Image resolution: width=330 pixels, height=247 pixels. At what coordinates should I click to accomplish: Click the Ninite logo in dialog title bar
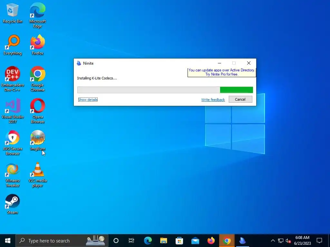[x=79, y=63]
